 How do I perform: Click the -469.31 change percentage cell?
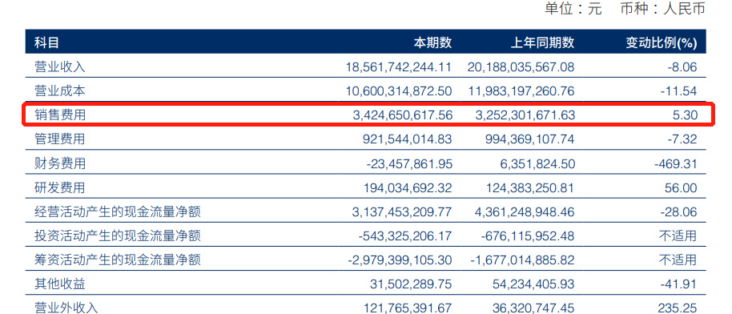point(675,163)
